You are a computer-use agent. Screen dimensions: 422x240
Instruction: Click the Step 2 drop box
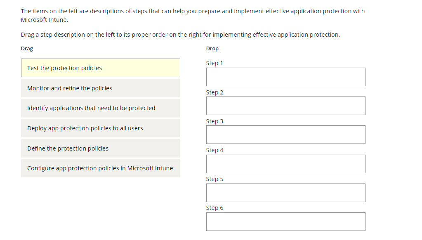pos(285,106)
